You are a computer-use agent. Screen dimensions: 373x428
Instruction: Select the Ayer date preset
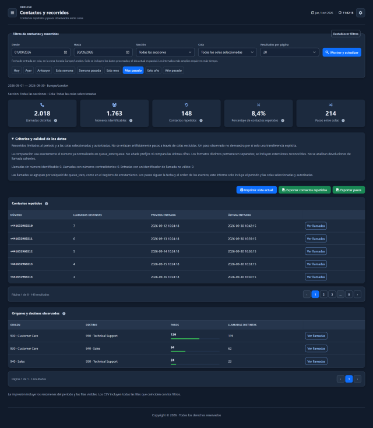(x=29, y=71)
